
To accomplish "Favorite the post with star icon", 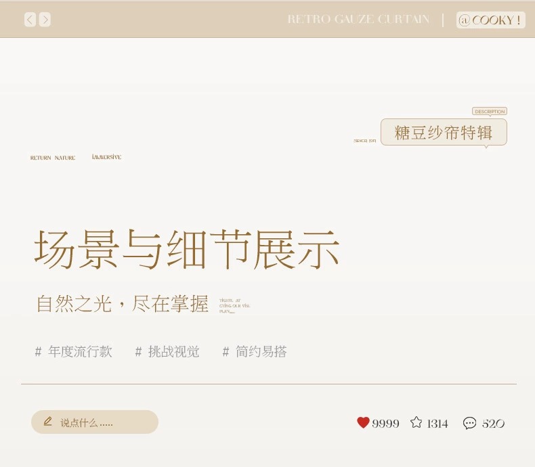I will [x=416, y=422].
